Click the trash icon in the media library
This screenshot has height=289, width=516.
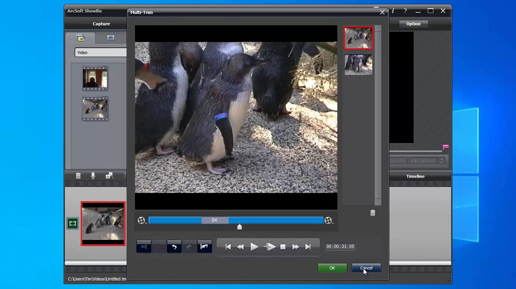[78, 176]
